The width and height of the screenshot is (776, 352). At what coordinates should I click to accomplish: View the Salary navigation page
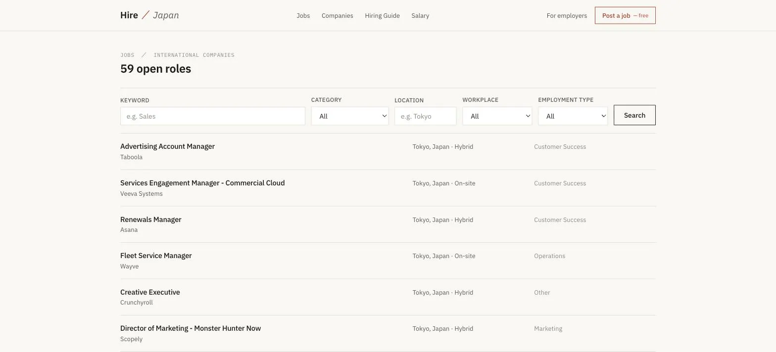pos(420,16)
